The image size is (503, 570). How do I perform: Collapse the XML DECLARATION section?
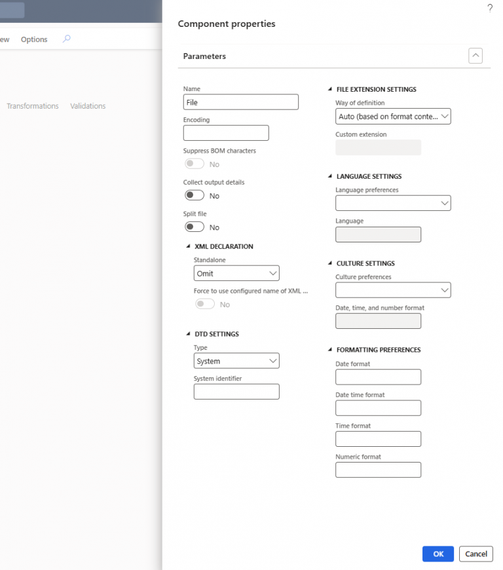[187, 246]
